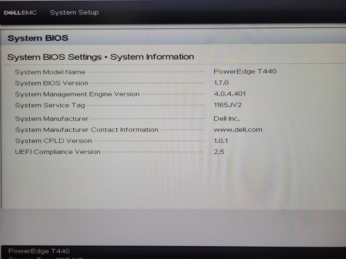The width and height of the screenshot is (346, 259).
Task: Select the System BIOS heading
Action: 38,38
